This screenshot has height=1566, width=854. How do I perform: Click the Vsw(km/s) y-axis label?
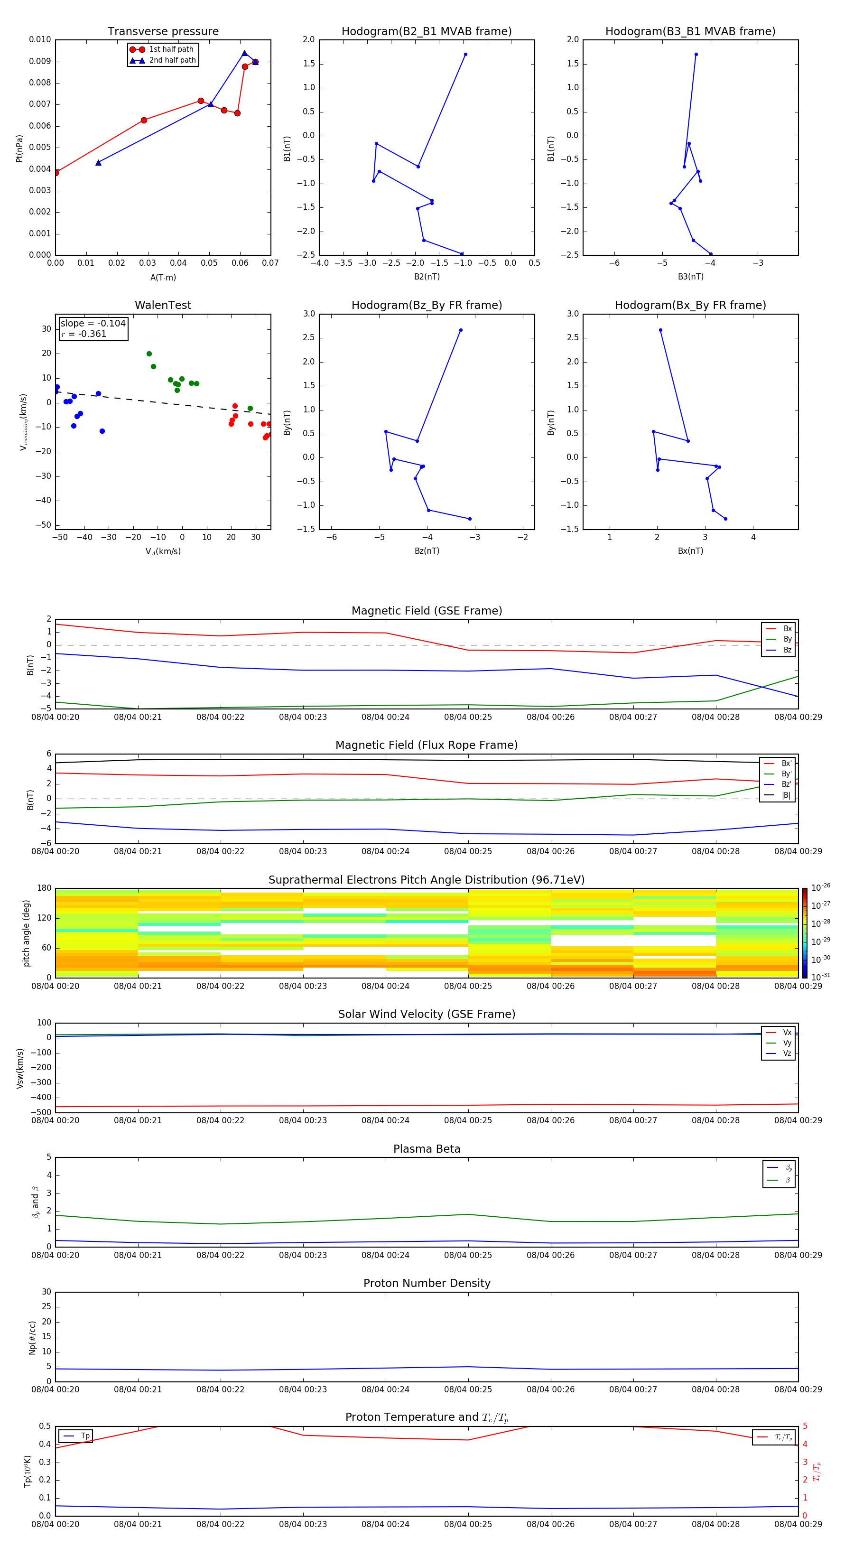19,1068
